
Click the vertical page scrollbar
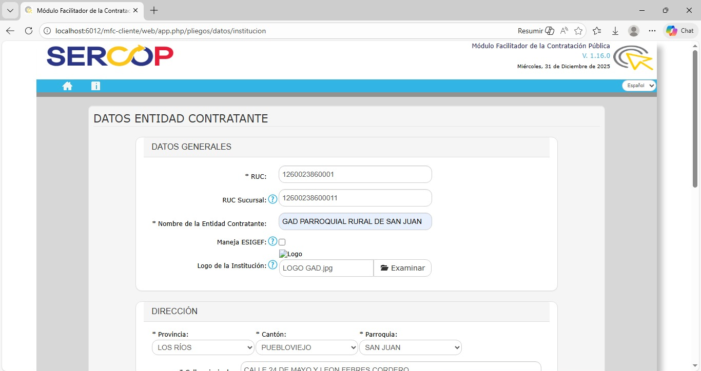[695, 118]
